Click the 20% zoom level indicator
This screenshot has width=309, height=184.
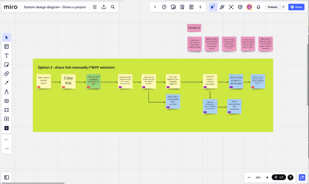coord(258,177)
